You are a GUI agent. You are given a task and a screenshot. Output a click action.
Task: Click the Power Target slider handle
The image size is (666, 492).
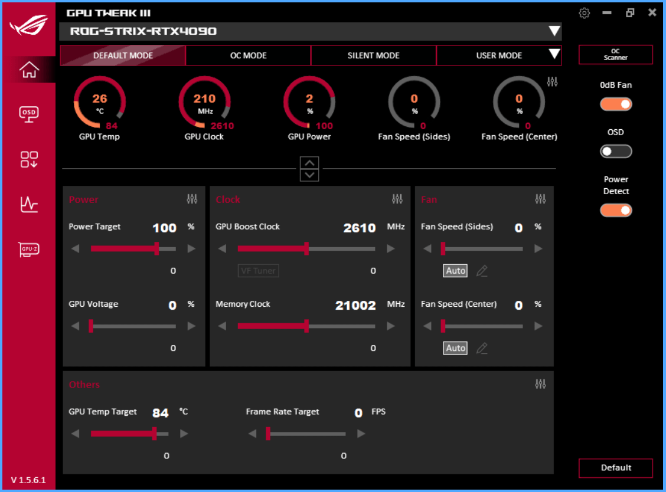156,248
